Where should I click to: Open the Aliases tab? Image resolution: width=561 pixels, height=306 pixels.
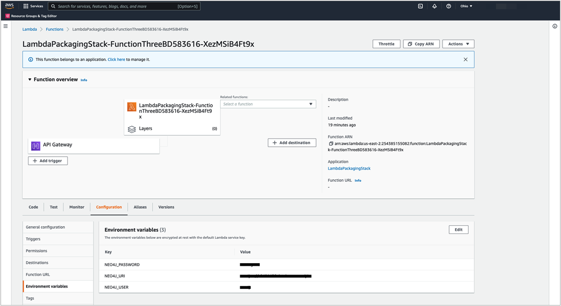coord(140,207)
